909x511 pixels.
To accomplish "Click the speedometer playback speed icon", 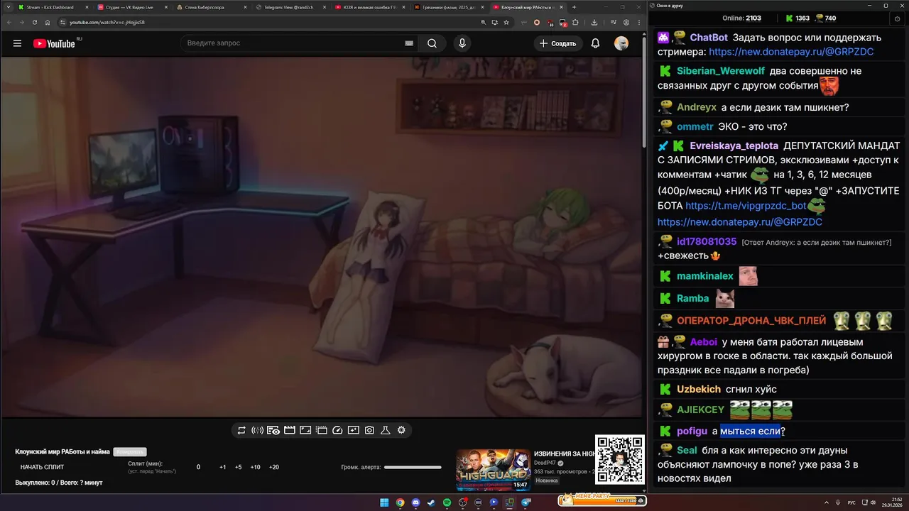I will tap(337, 430).
